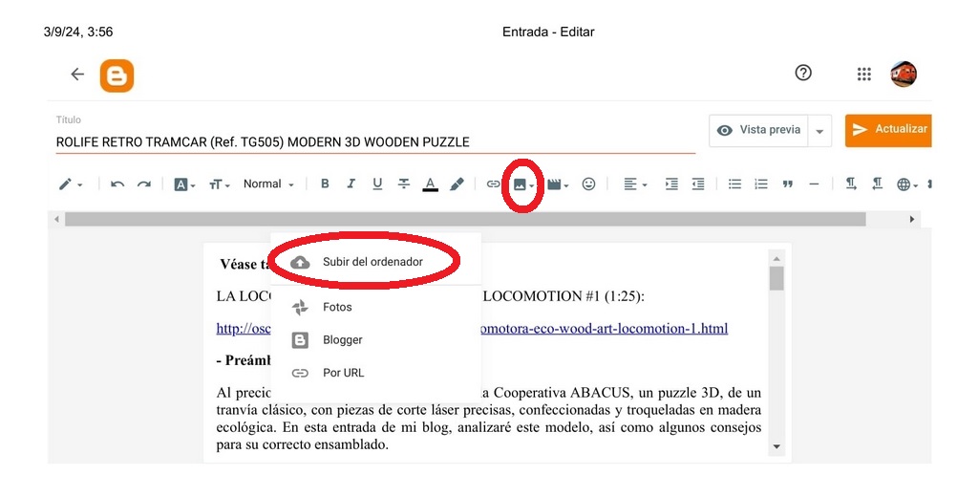Toggle the numbered list
The height and width of the screenshot is (497, 978).
pyautogui.click(x=761, y=184)
